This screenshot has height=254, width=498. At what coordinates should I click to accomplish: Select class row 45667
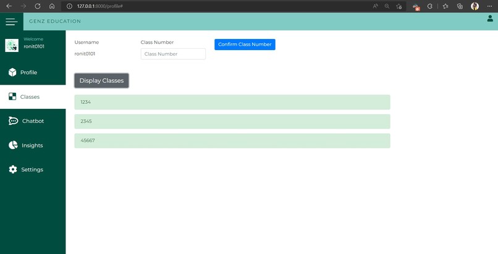(232, 141)
